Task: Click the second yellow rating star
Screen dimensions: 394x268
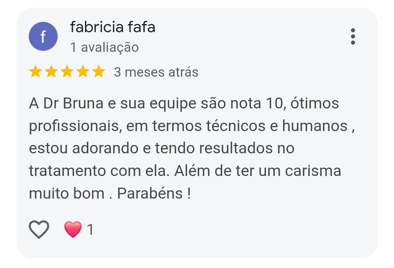Action: click(51, 72)
